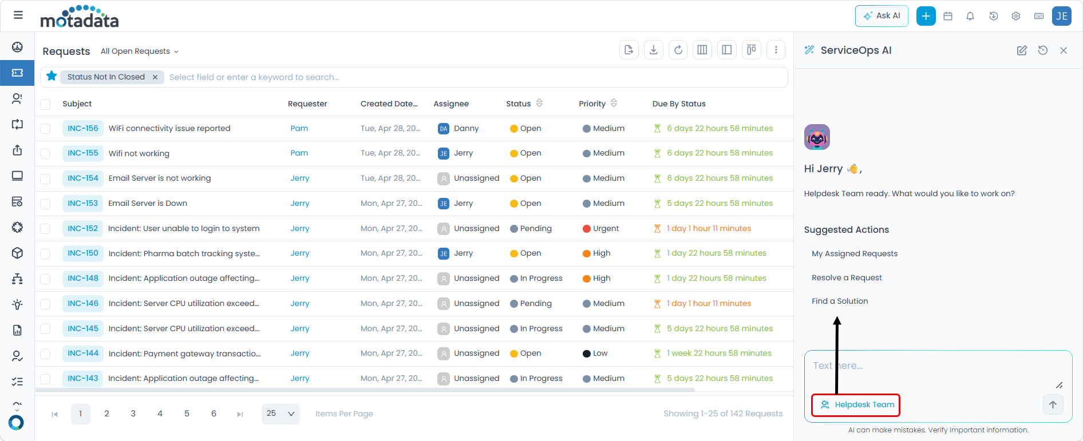Tick the checkbox for INC-152
This screenshot has width=1083, height=441.
pos(45,229)
